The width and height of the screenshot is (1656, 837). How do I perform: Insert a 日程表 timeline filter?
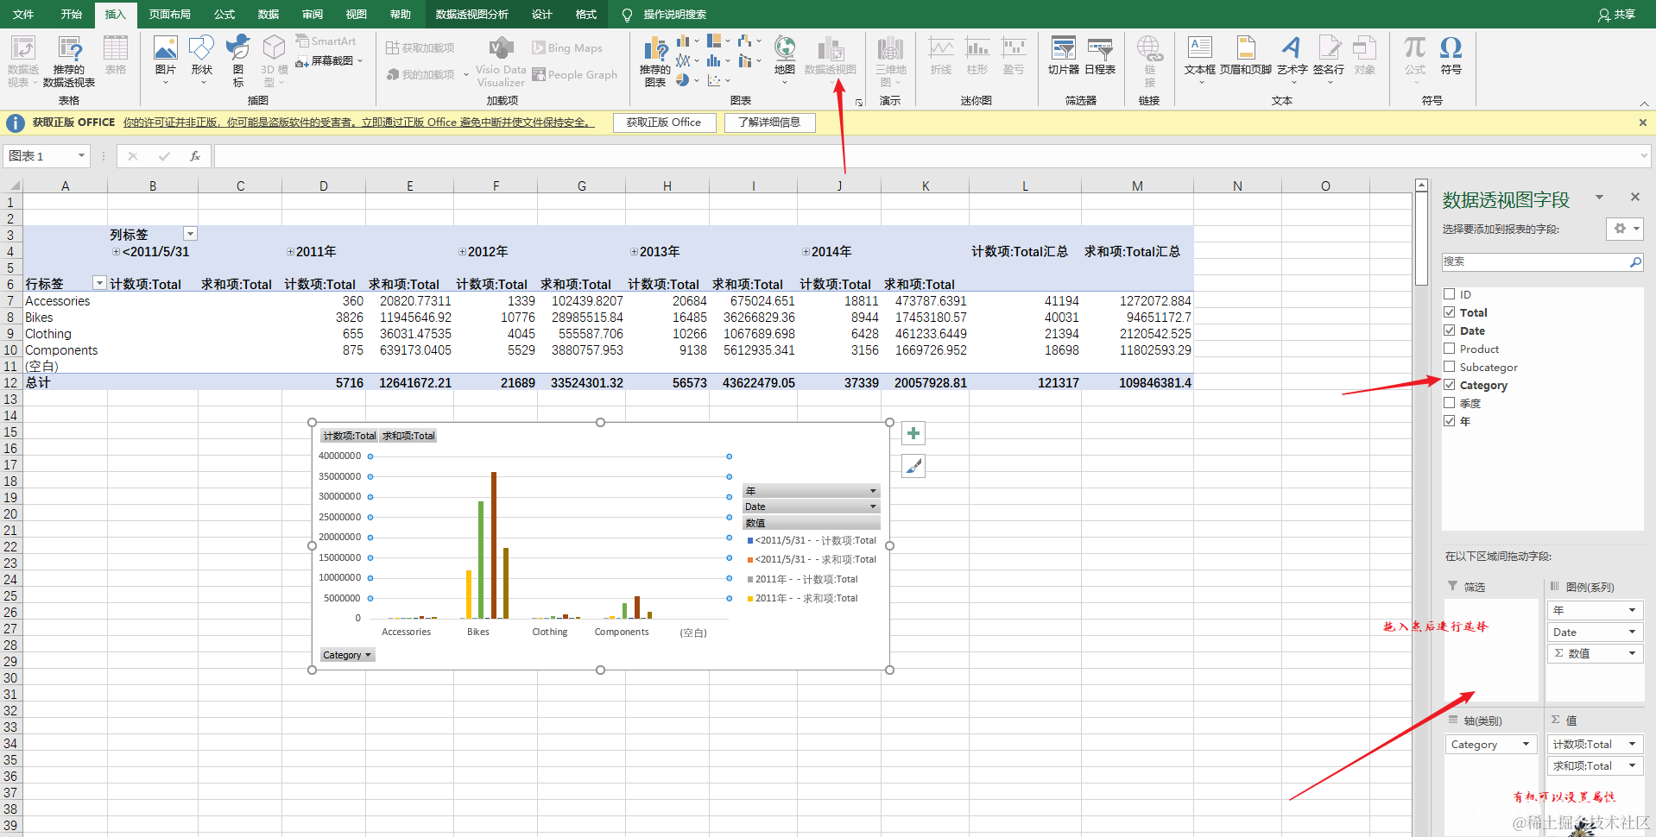click(1100, 56)
